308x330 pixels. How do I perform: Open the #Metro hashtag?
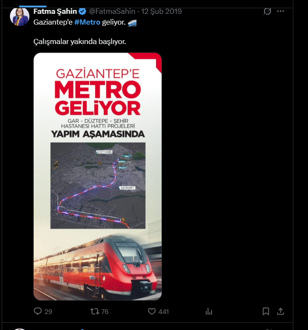pyautogui.click(x=87, y=22)
